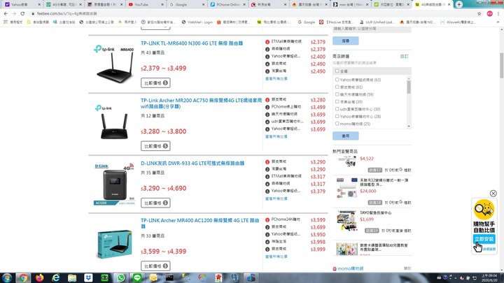
Task: Click the page vertical scrollbar thumb
Action: click(501, 66)
